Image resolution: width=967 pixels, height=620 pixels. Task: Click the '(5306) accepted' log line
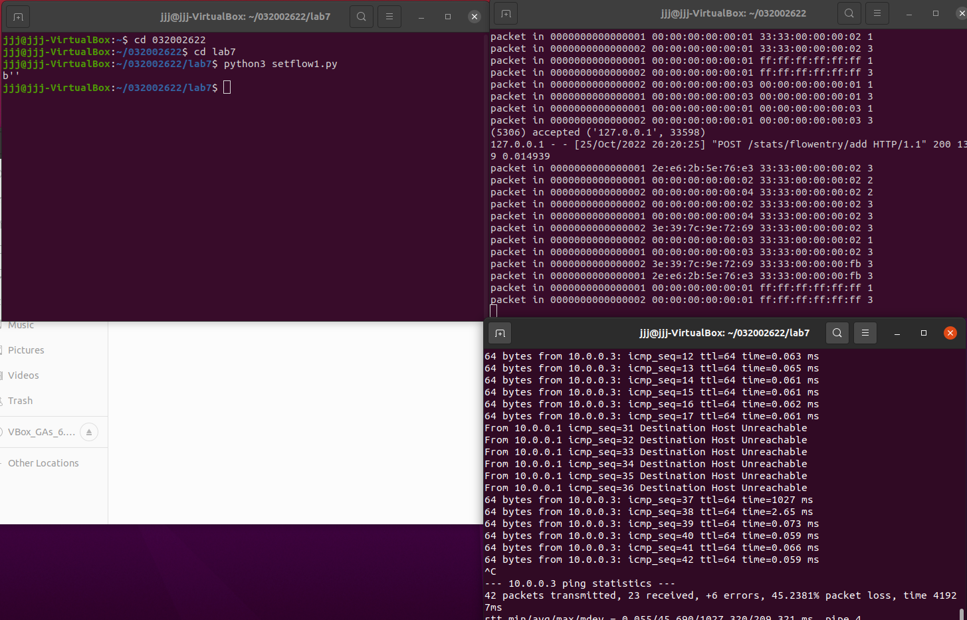(598, 132)
